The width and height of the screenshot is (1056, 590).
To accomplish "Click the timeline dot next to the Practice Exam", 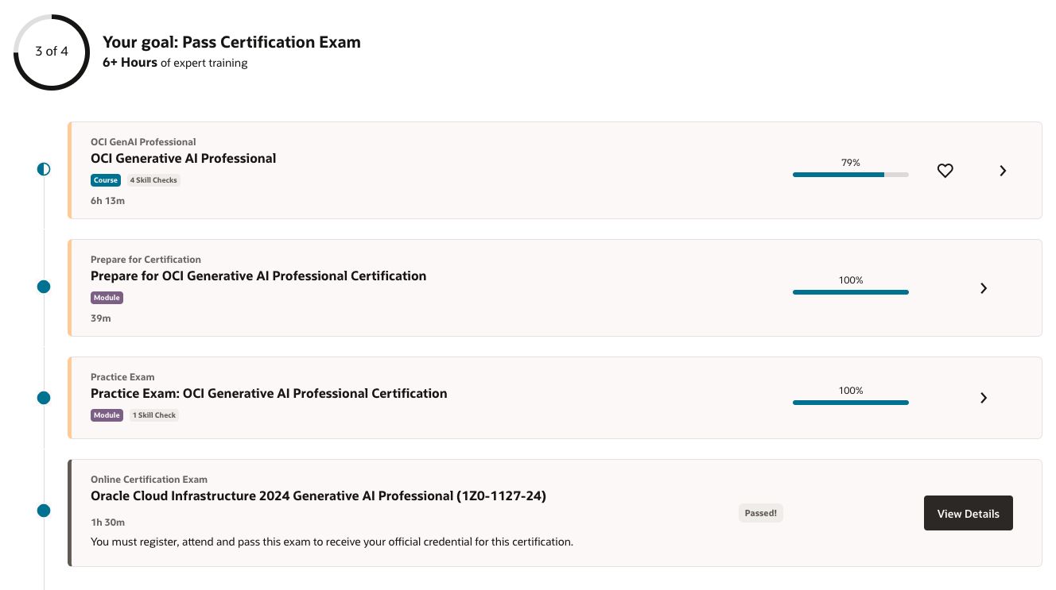I will pyautogui.click(x=44, y=397).
